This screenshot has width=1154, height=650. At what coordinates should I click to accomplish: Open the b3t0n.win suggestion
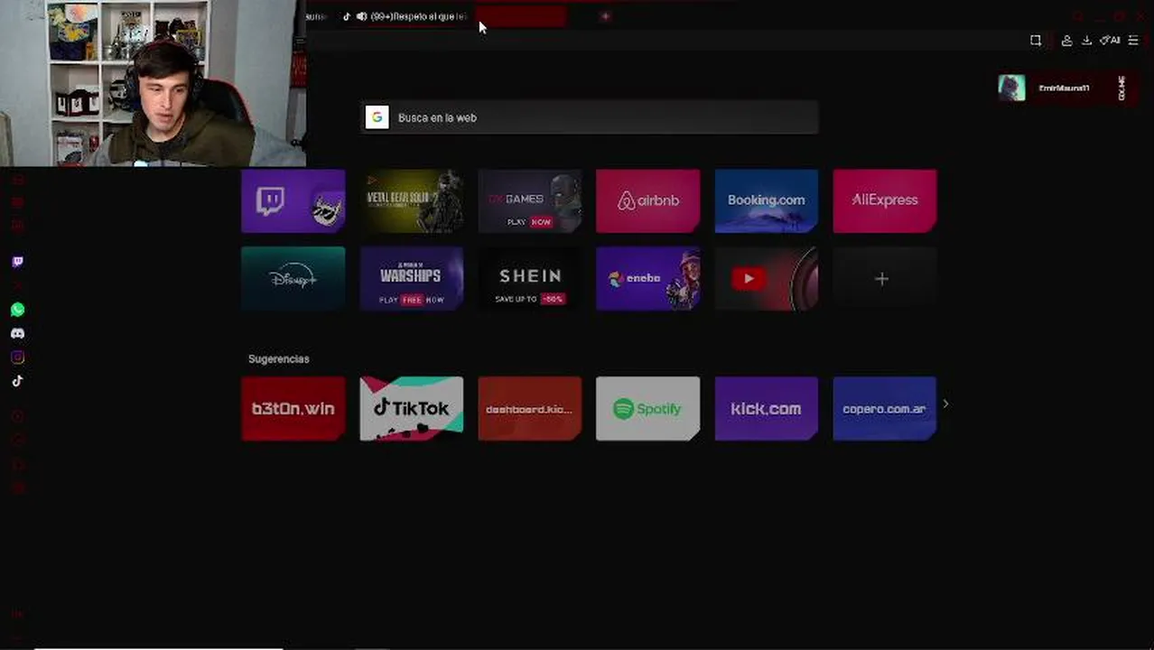point(293,409)
